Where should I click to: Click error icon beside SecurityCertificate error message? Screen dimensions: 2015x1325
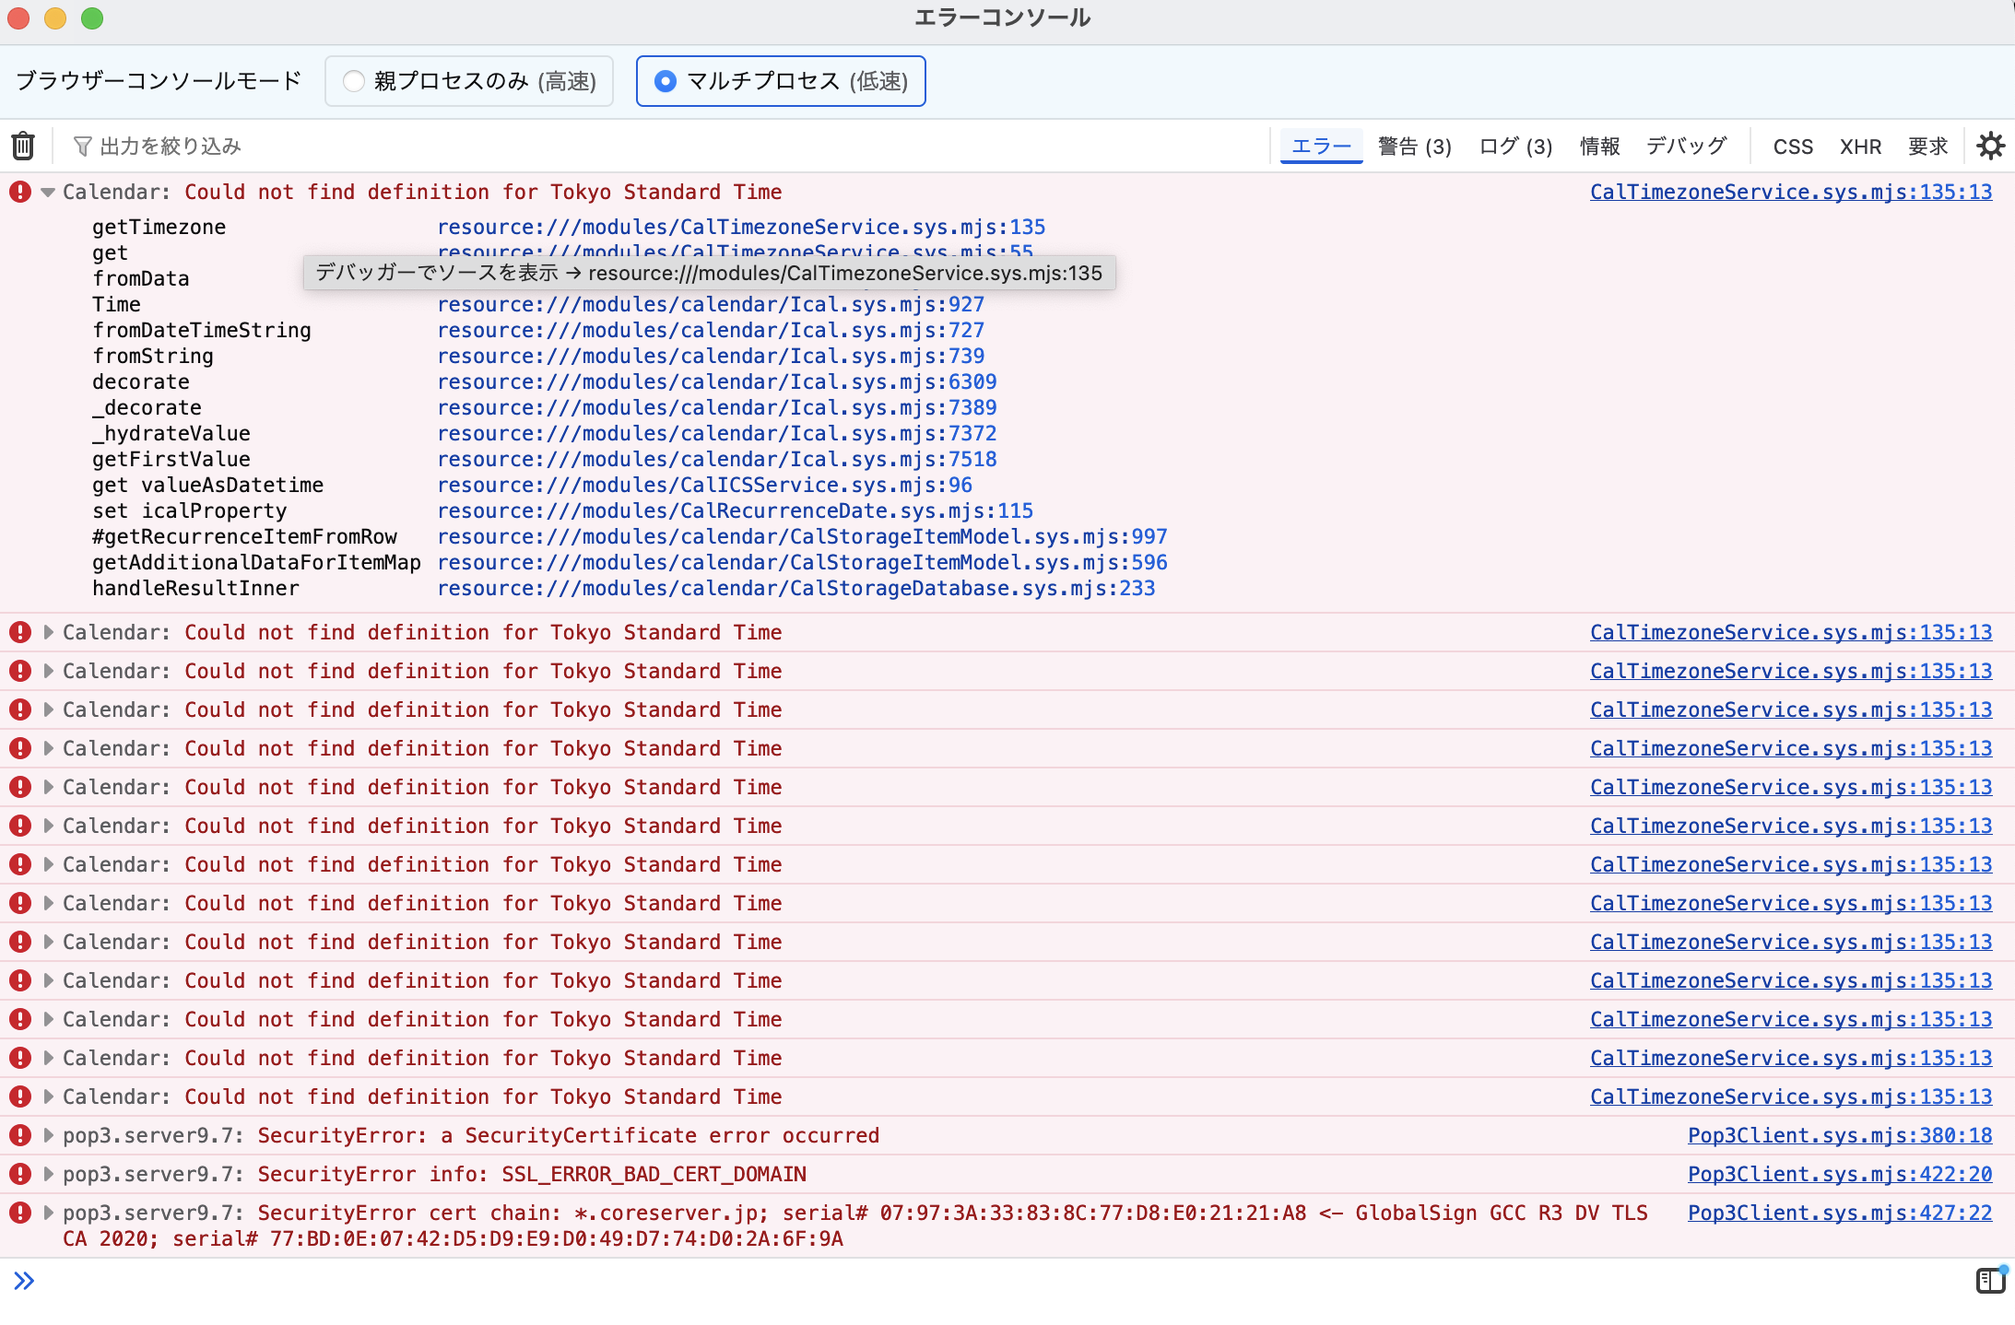click(20, 1135)
